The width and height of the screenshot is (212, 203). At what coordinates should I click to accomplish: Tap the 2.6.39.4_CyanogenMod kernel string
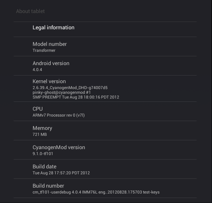[70, 88]
